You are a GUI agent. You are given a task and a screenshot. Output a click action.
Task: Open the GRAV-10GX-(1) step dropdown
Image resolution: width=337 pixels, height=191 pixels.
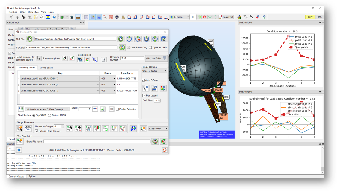(x=60, y=79)
